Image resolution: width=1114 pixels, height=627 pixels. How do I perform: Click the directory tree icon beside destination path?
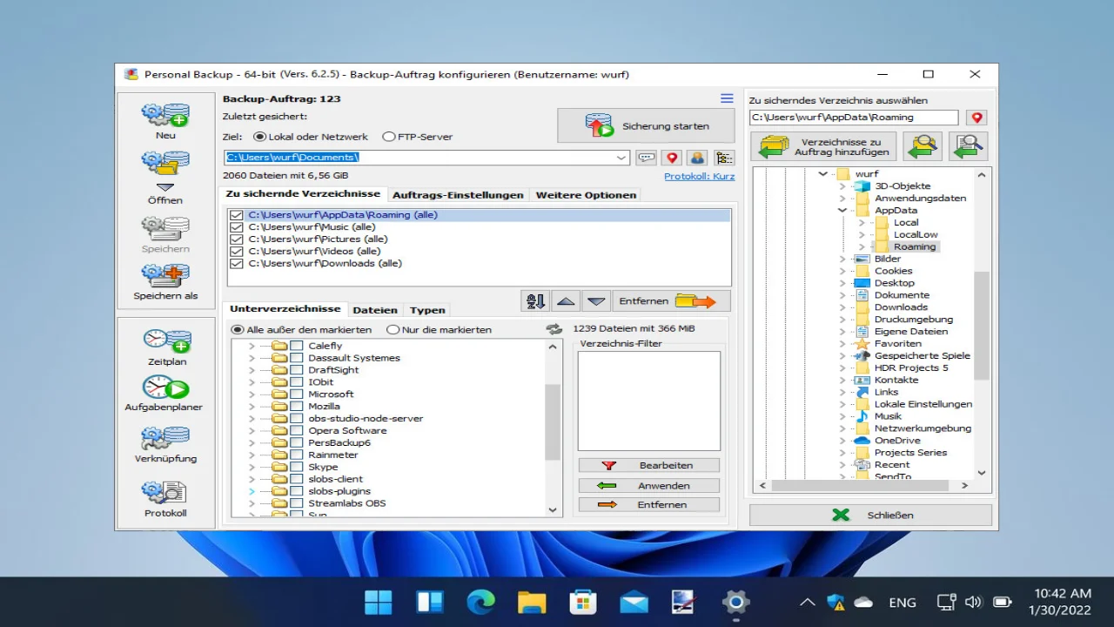pos(724,158)
